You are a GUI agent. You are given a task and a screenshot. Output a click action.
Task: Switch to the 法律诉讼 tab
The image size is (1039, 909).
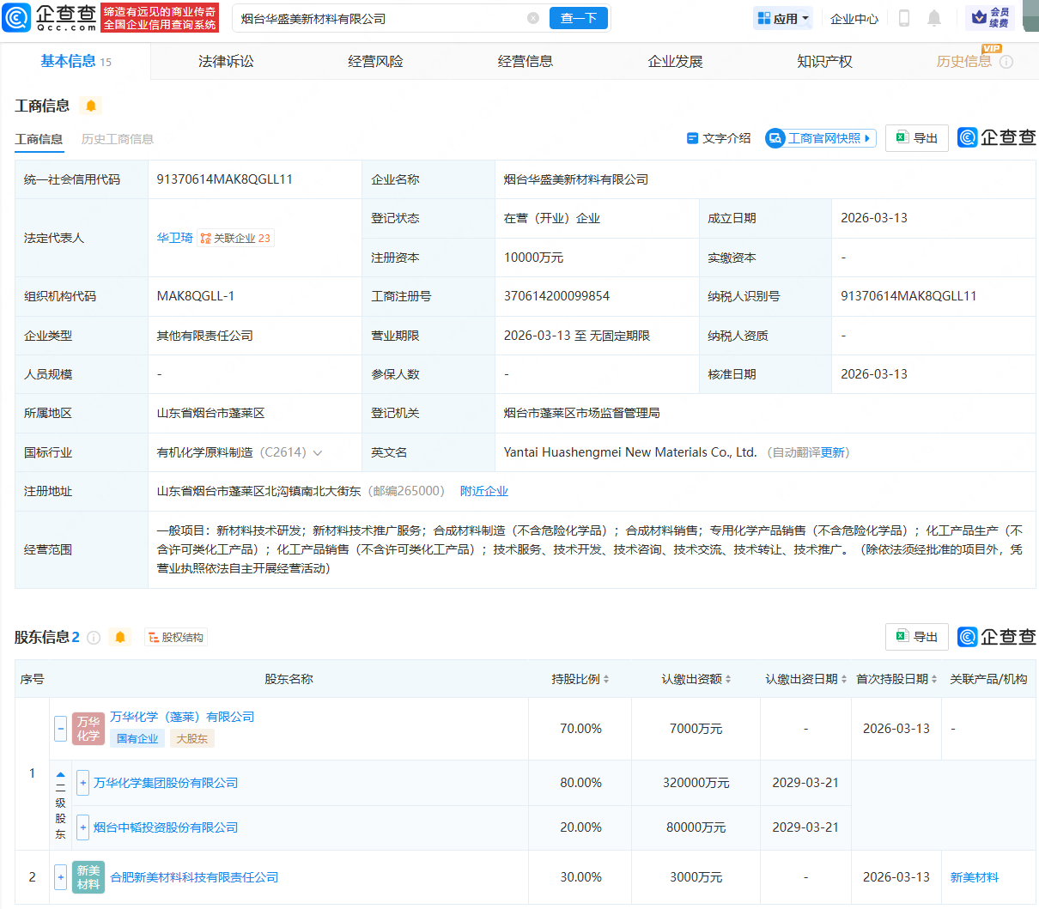pos(225,61)
